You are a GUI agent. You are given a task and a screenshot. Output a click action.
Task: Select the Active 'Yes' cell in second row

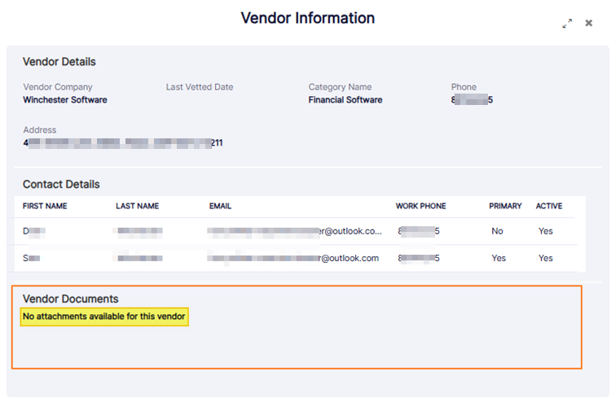tap(546, 258)
